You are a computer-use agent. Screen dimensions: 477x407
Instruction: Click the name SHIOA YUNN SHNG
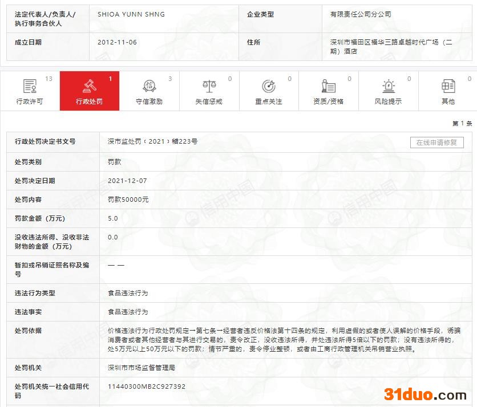point(131,14)
